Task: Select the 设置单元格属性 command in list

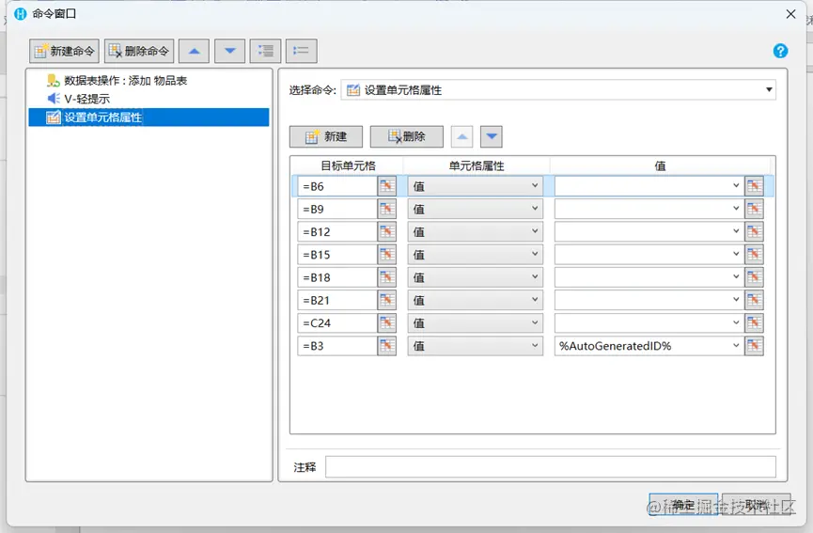Action: pyautogui.click(x=149, y=118)
